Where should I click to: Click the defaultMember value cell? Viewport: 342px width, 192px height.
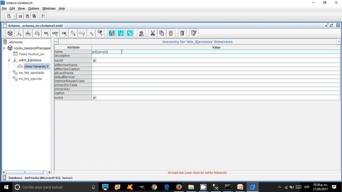pos(216,77)
